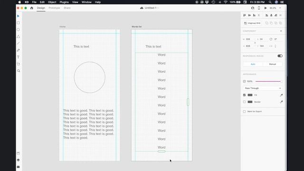
Task: Open the View menu
Action: pyautogui.click(x=75, y=2)
